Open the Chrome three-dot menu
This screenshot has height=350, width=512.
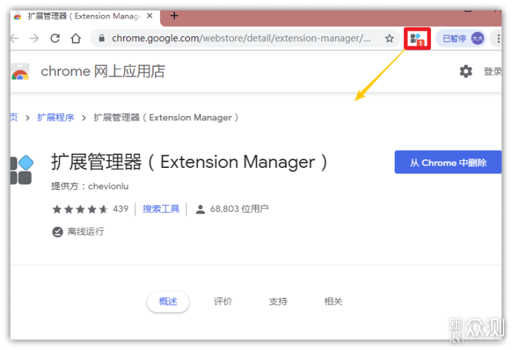point(498,38)
